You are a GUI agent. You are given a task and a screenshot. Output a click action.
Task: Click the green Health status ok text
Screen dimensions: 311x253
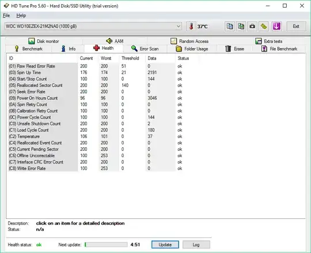pyautogui.click(x=39, y=245)
